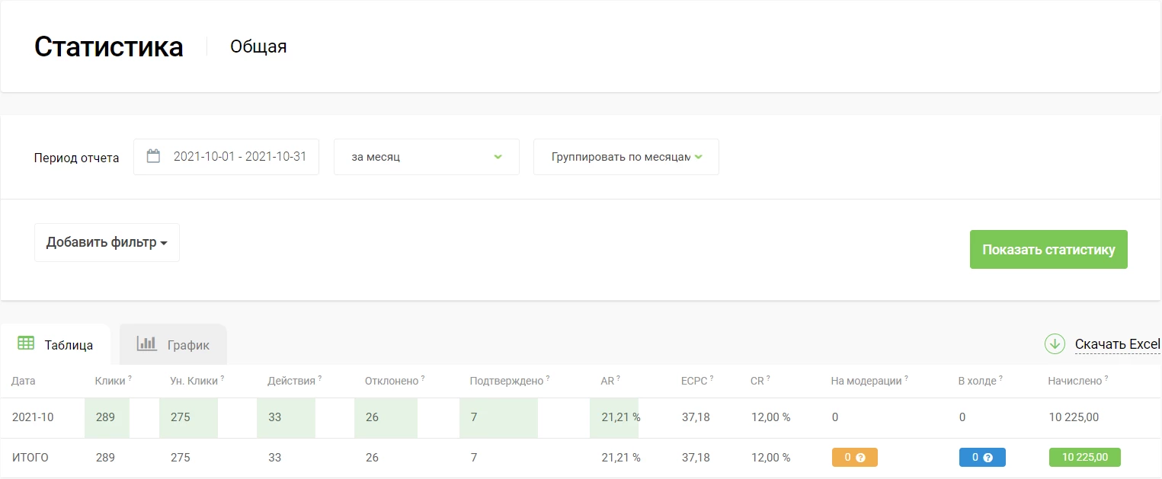
Task: Click question mark next to Клики header
Action: tap(130, 378)
